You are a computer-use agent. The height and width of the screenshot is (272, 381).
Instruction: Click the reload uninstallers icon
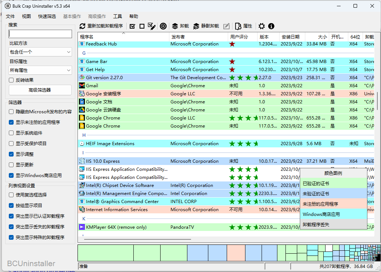tap(82, 26)
